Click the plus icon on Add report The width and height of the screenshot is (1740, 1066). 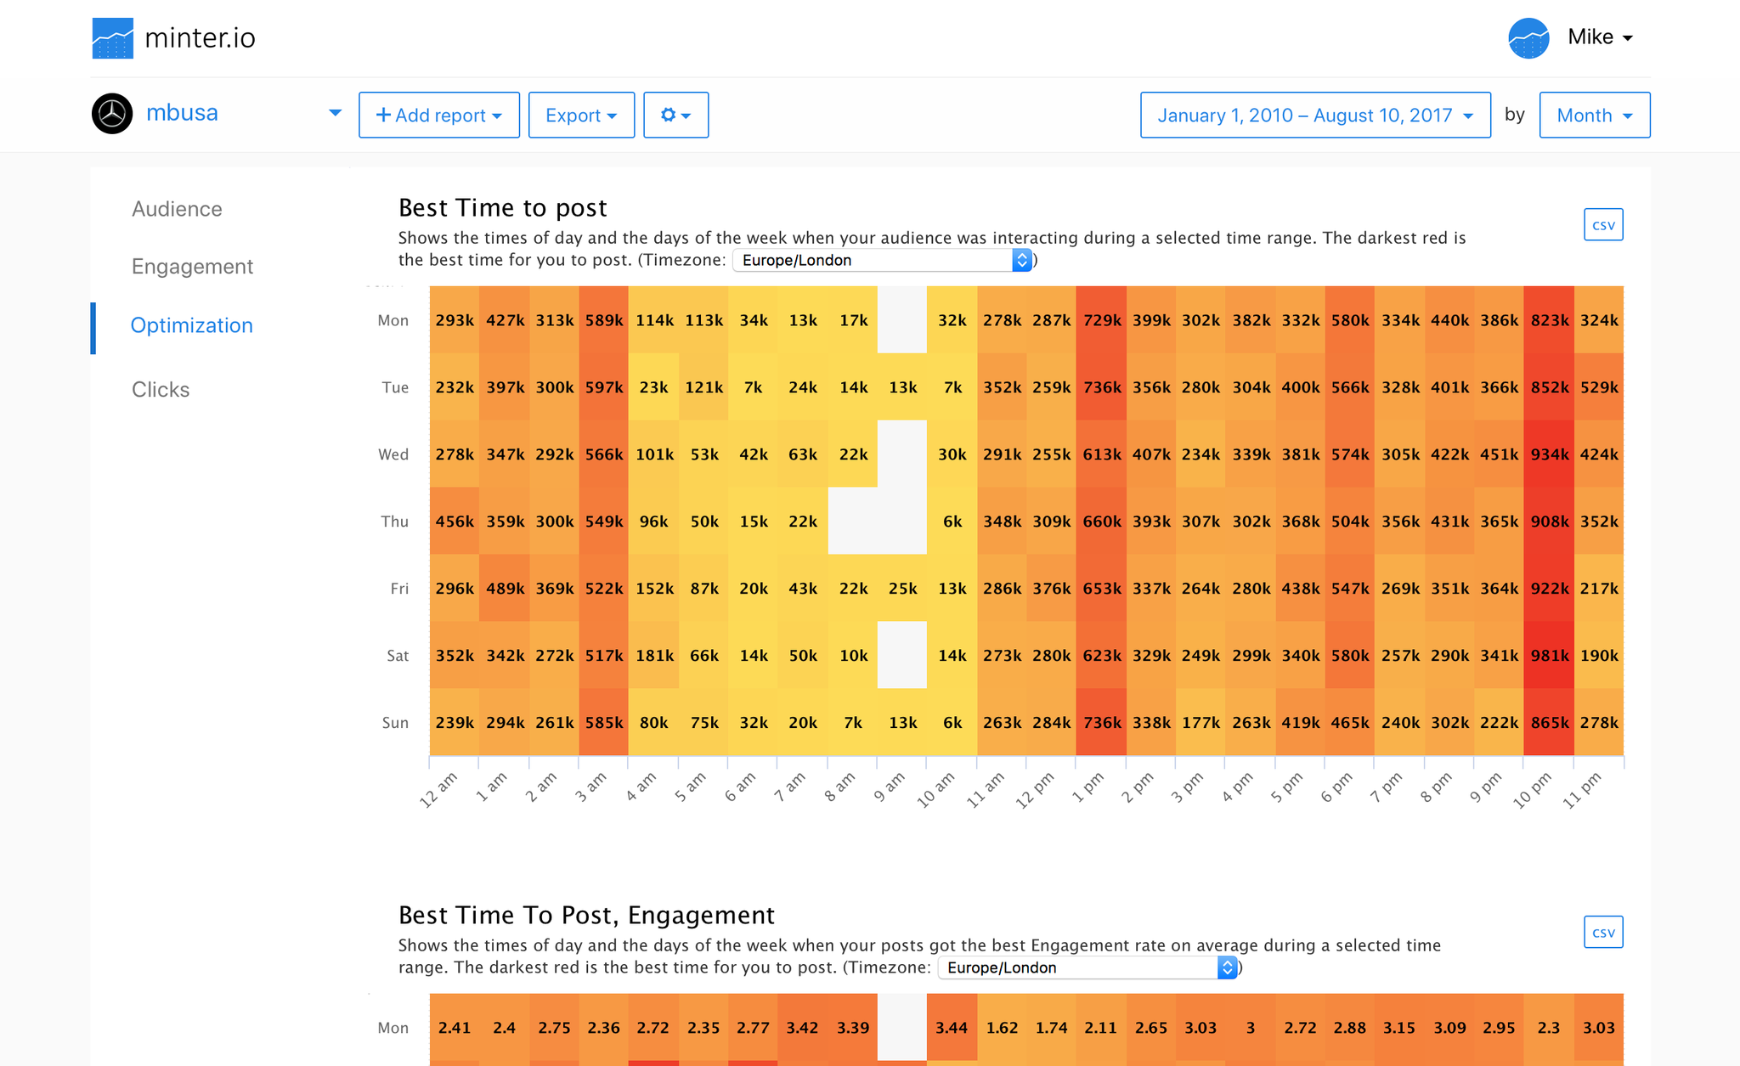pyautogui.click(x=382, y=115)
